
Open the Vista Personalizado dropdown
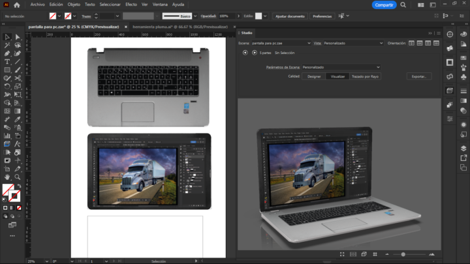tap(353, 43)
